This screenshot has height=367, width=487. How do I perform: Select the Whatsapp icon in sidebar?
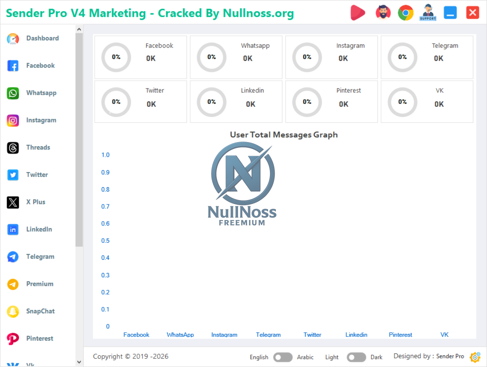(x=12, y=93)
